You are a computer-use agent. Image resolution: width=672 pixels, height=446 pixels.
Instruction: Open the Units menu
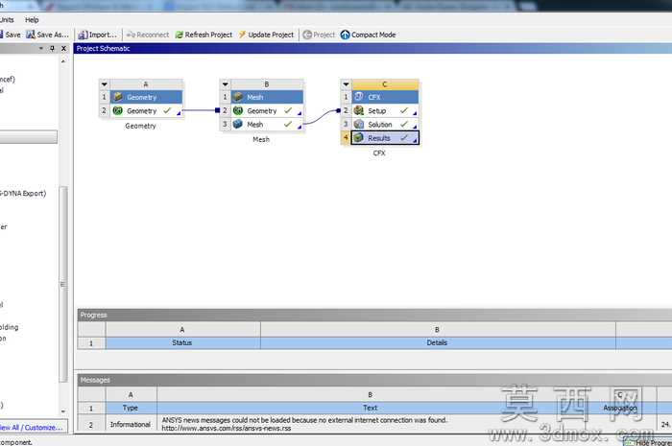point(7,20)
